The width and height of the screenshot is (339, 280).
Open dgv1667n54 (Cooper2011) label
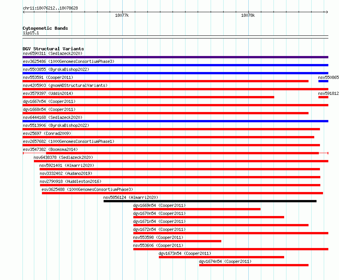49,101
